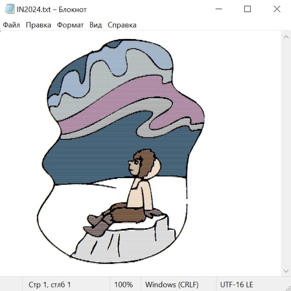This screenshot has width=291, height=291.
Task: Click the scroll up arrow
Action: coord(286,37)
